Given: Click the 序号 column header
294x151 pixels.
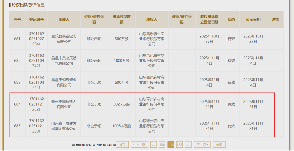Looking at the screenshot, I should 17,20.
